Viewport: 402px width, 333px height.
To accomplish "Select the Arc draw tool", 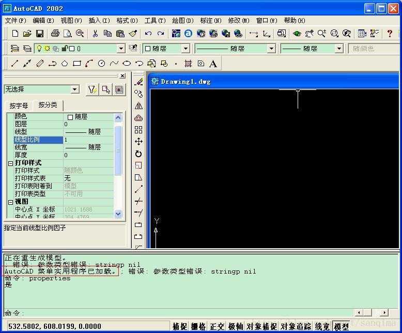I will point(89,64).
